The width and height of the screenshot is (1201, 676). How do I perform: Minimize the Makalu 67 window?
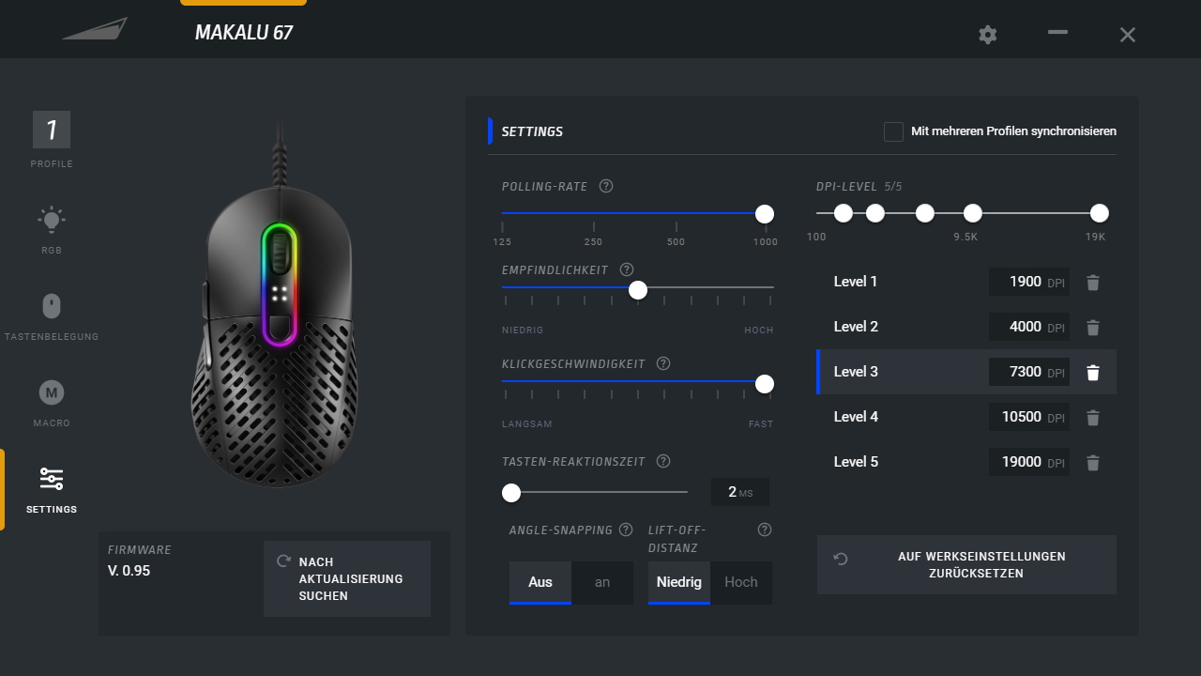click(x=1058, y=32)
